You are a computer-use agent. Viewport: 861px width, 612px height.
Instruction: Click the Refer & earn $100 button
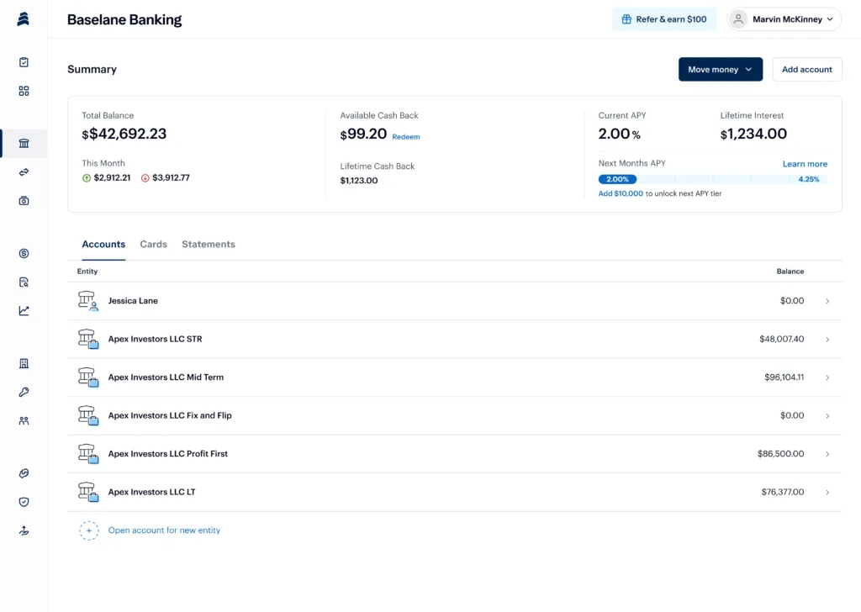point(664,18)
